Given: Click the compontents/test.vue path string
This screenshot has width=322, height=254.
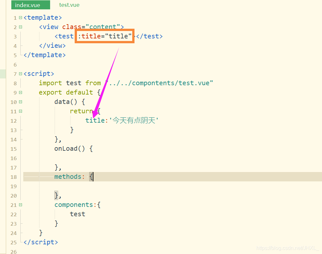Looking at the screenshot, I should point(159,83).
